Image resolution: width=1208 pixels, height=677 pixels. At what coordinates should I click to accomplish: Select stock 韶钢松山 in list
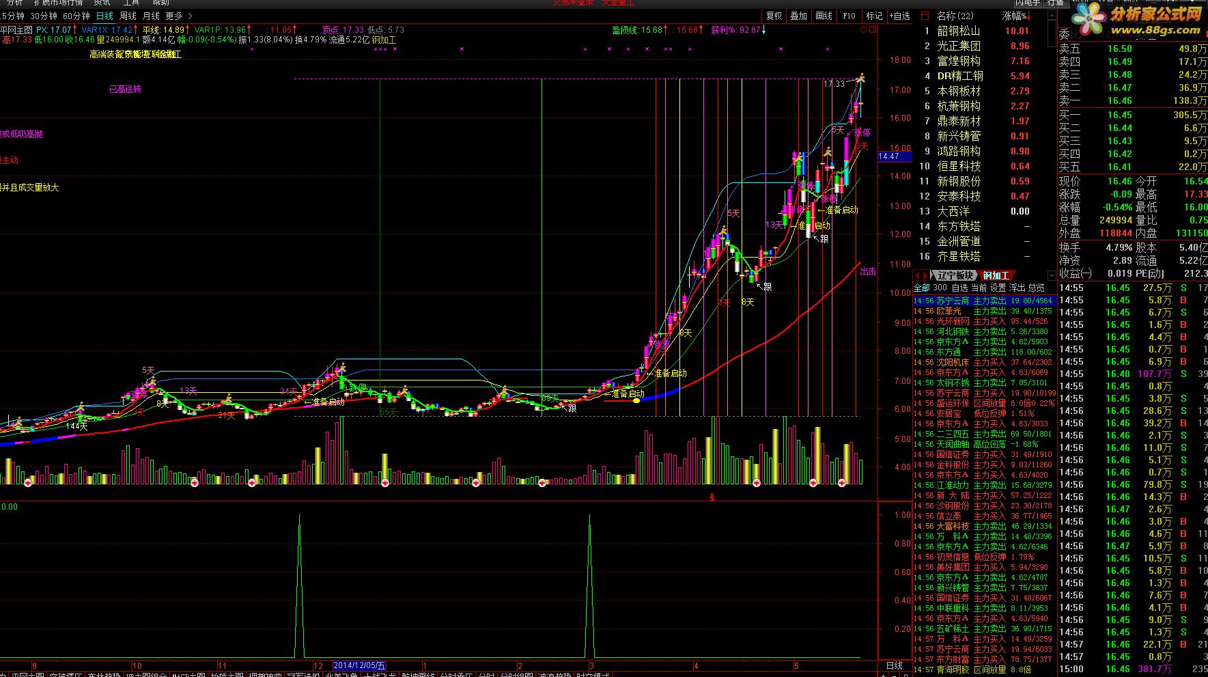tap(958, 31)
